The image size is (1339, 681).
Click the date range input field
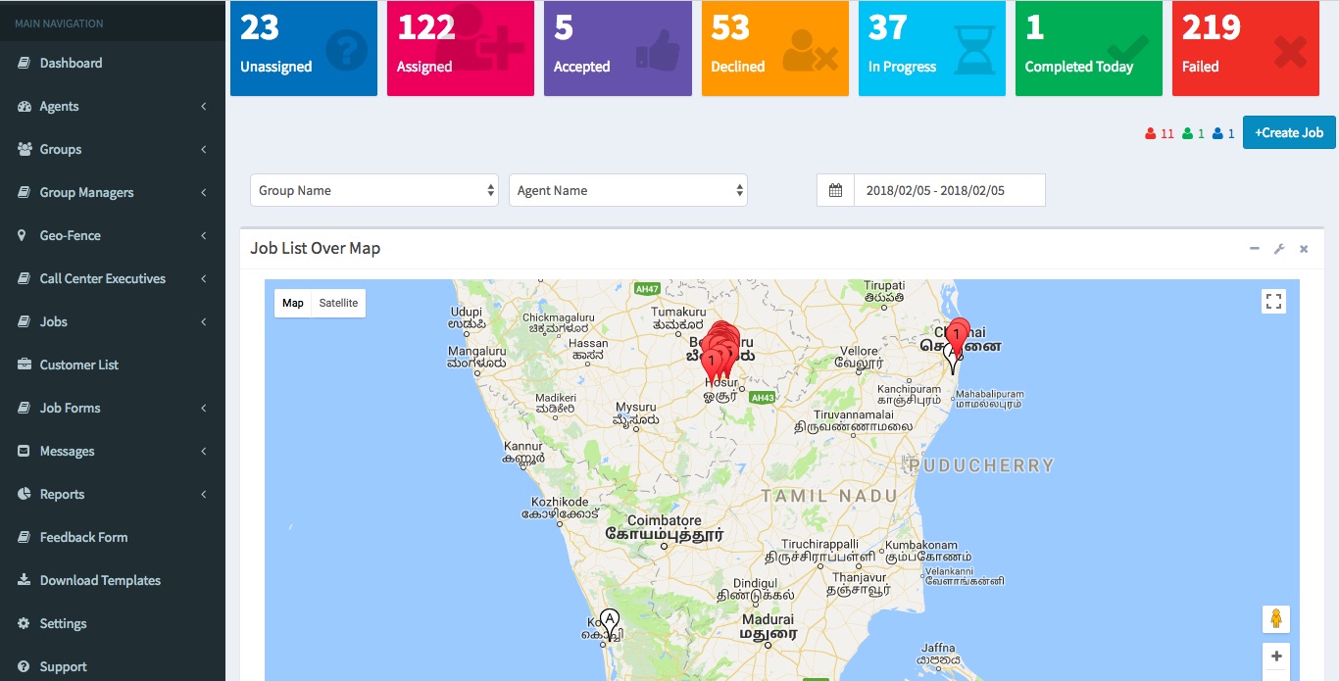click(x=950, y=190)
